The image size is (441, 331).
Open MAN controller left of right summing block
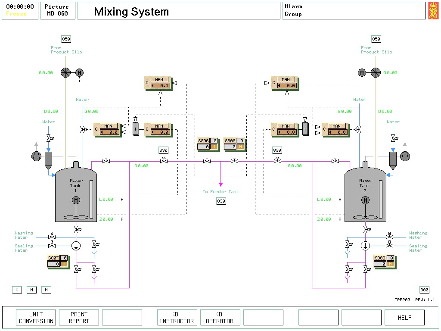284,129
